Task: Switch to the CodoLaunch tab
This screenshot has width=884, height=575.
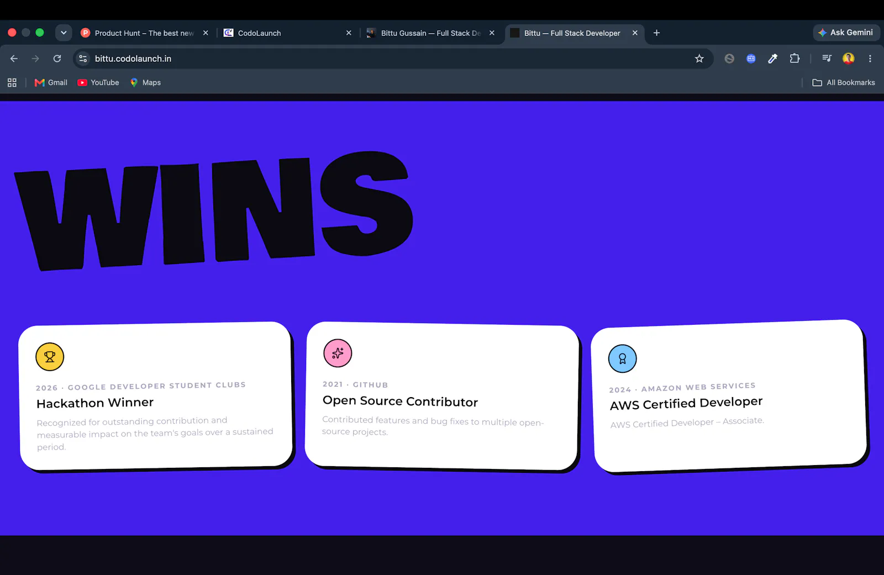Action: tap(287, 33)
